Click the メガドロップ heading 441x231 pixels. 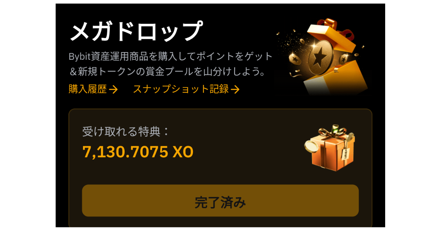tap(136, 31)
